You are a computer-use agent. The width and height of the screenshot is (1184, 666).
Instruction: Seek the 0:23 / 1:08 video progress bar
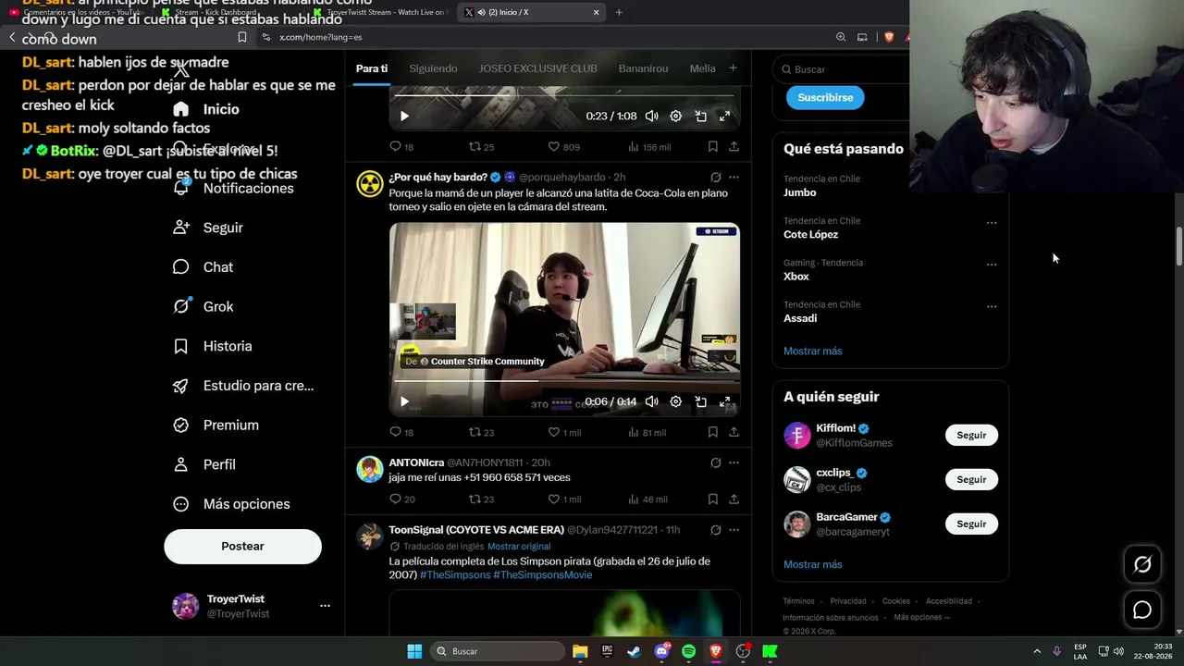coord(564,95)
